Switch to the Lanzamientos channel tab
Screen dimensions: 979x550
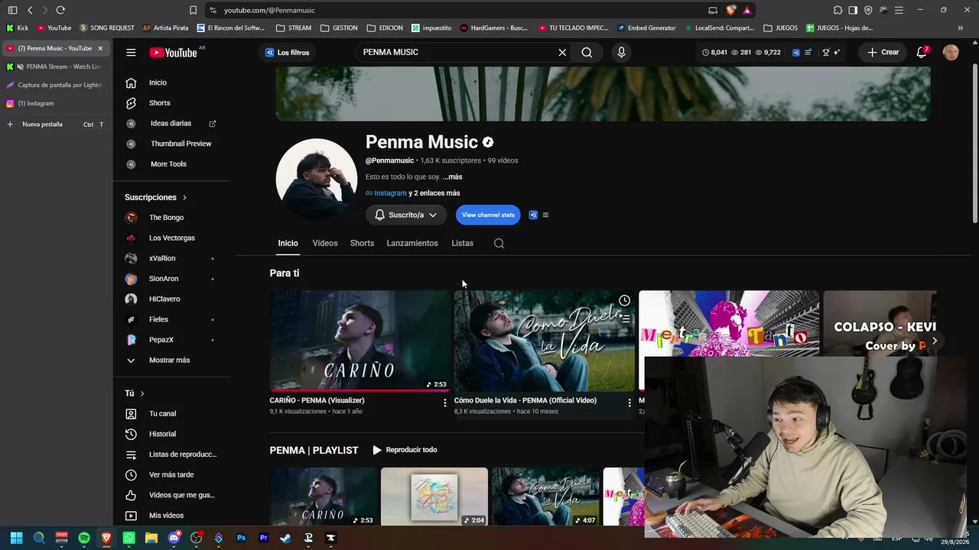[x=412, y=243]
